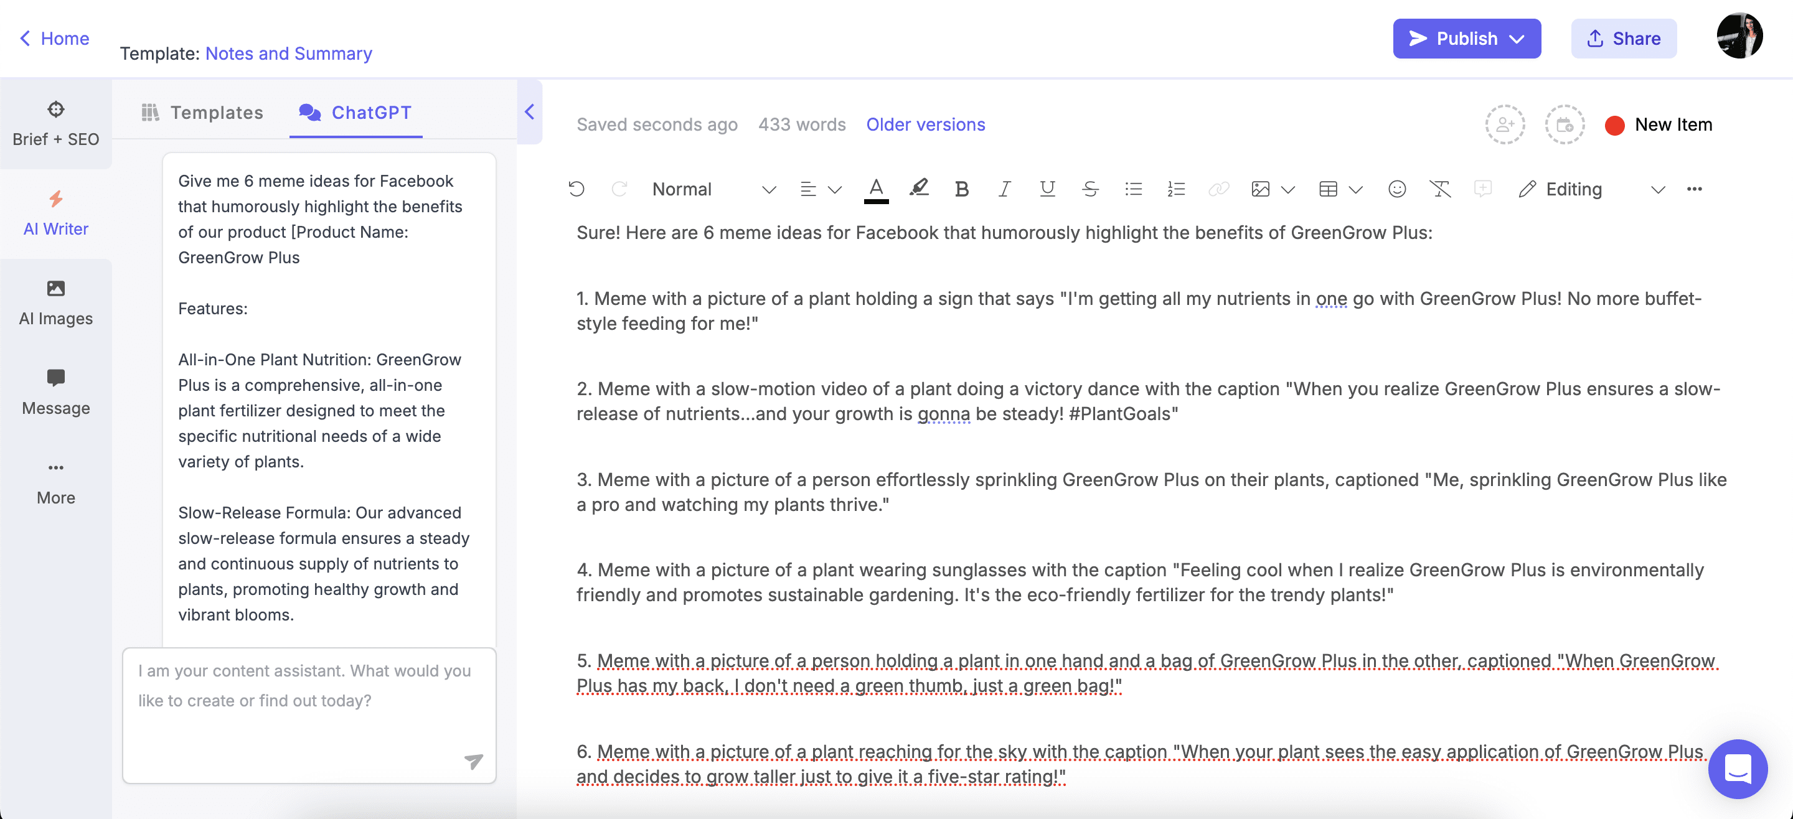
Task: Collapse the side panel with chevron
Action: pyautogui.click(x=530, y=111)
